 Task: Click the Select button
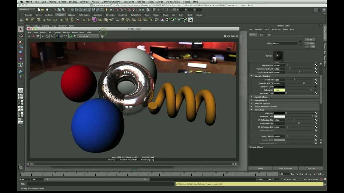point(260,168)
